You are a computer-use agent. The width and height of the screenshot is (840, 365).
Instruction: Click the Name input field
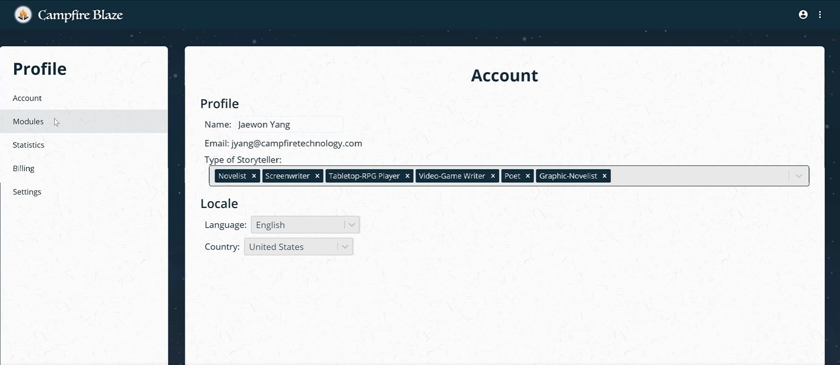pos(289,125)
